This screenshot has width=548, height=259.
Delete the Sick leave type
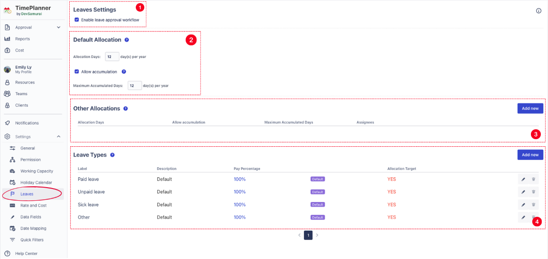tap(533, 205)
